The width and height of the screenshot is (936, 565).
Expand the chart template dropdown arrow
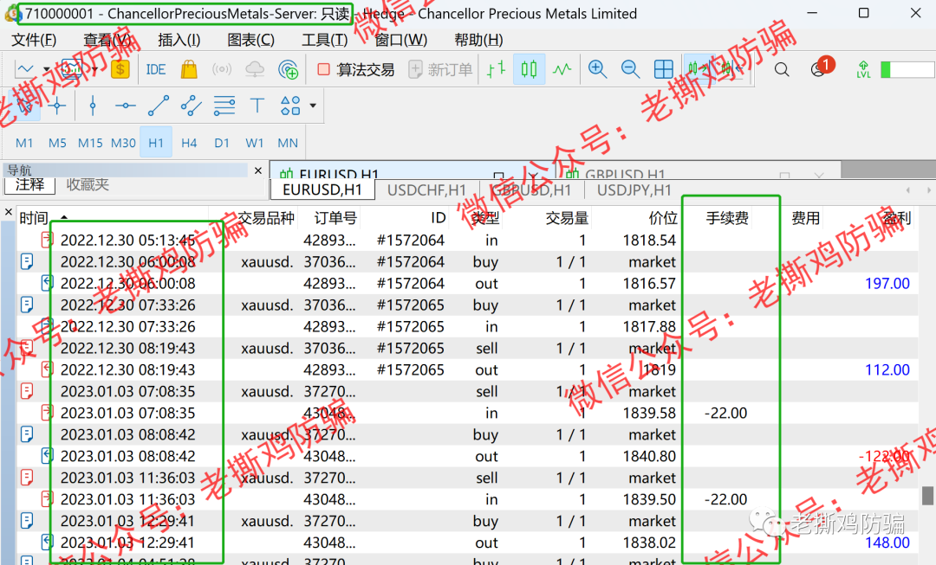point(46,70)
